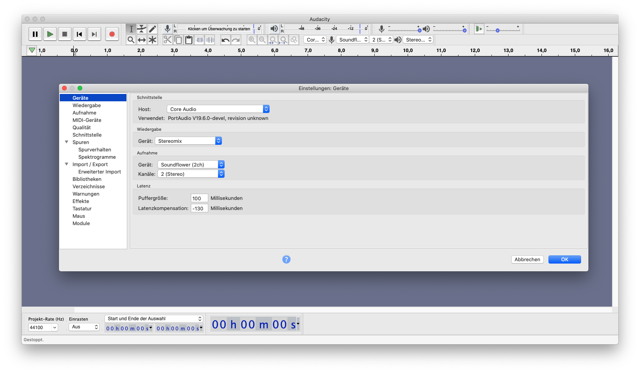Image resolution: width=640 pixels, height=373 pixels.
Task: Select Bibliotheken preferences category
Action: (87, 179)
